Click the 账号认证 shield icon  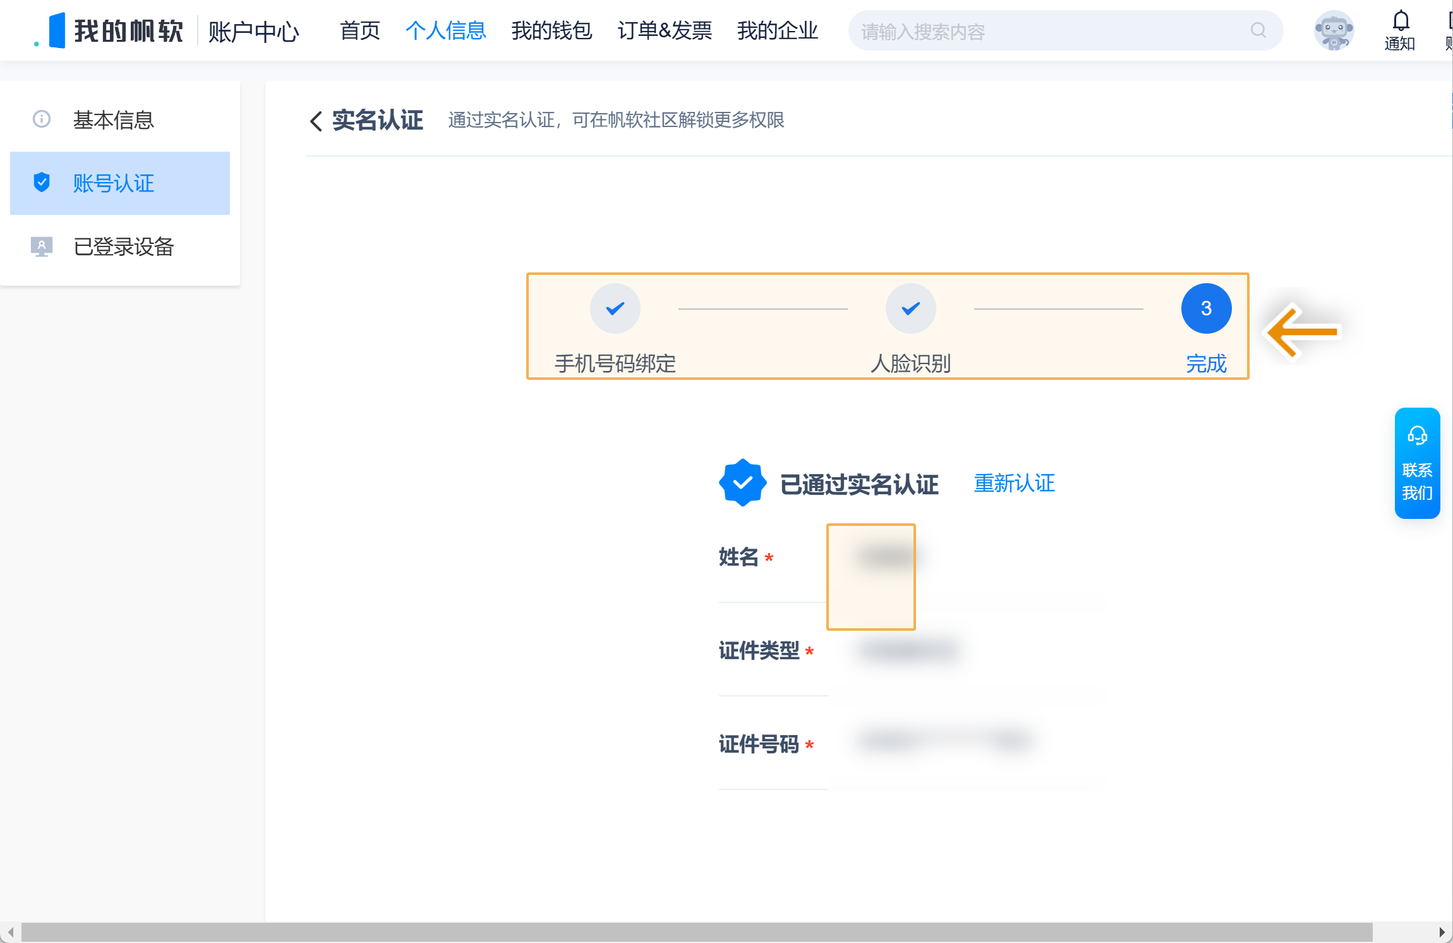(42, 183)
